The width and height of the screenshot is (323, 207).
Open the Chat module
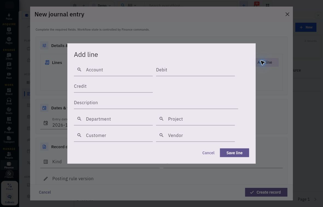point(9,66)
